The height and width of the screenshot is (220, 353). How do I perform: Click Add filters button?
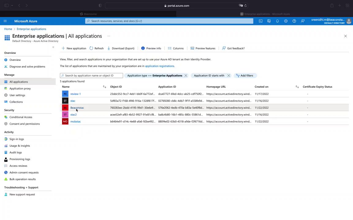(x=245, y=76)
